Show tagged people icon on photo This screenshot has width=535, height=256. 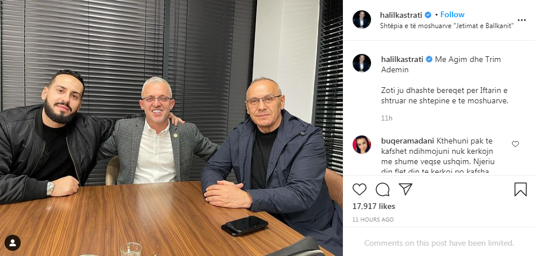point(13,243)
